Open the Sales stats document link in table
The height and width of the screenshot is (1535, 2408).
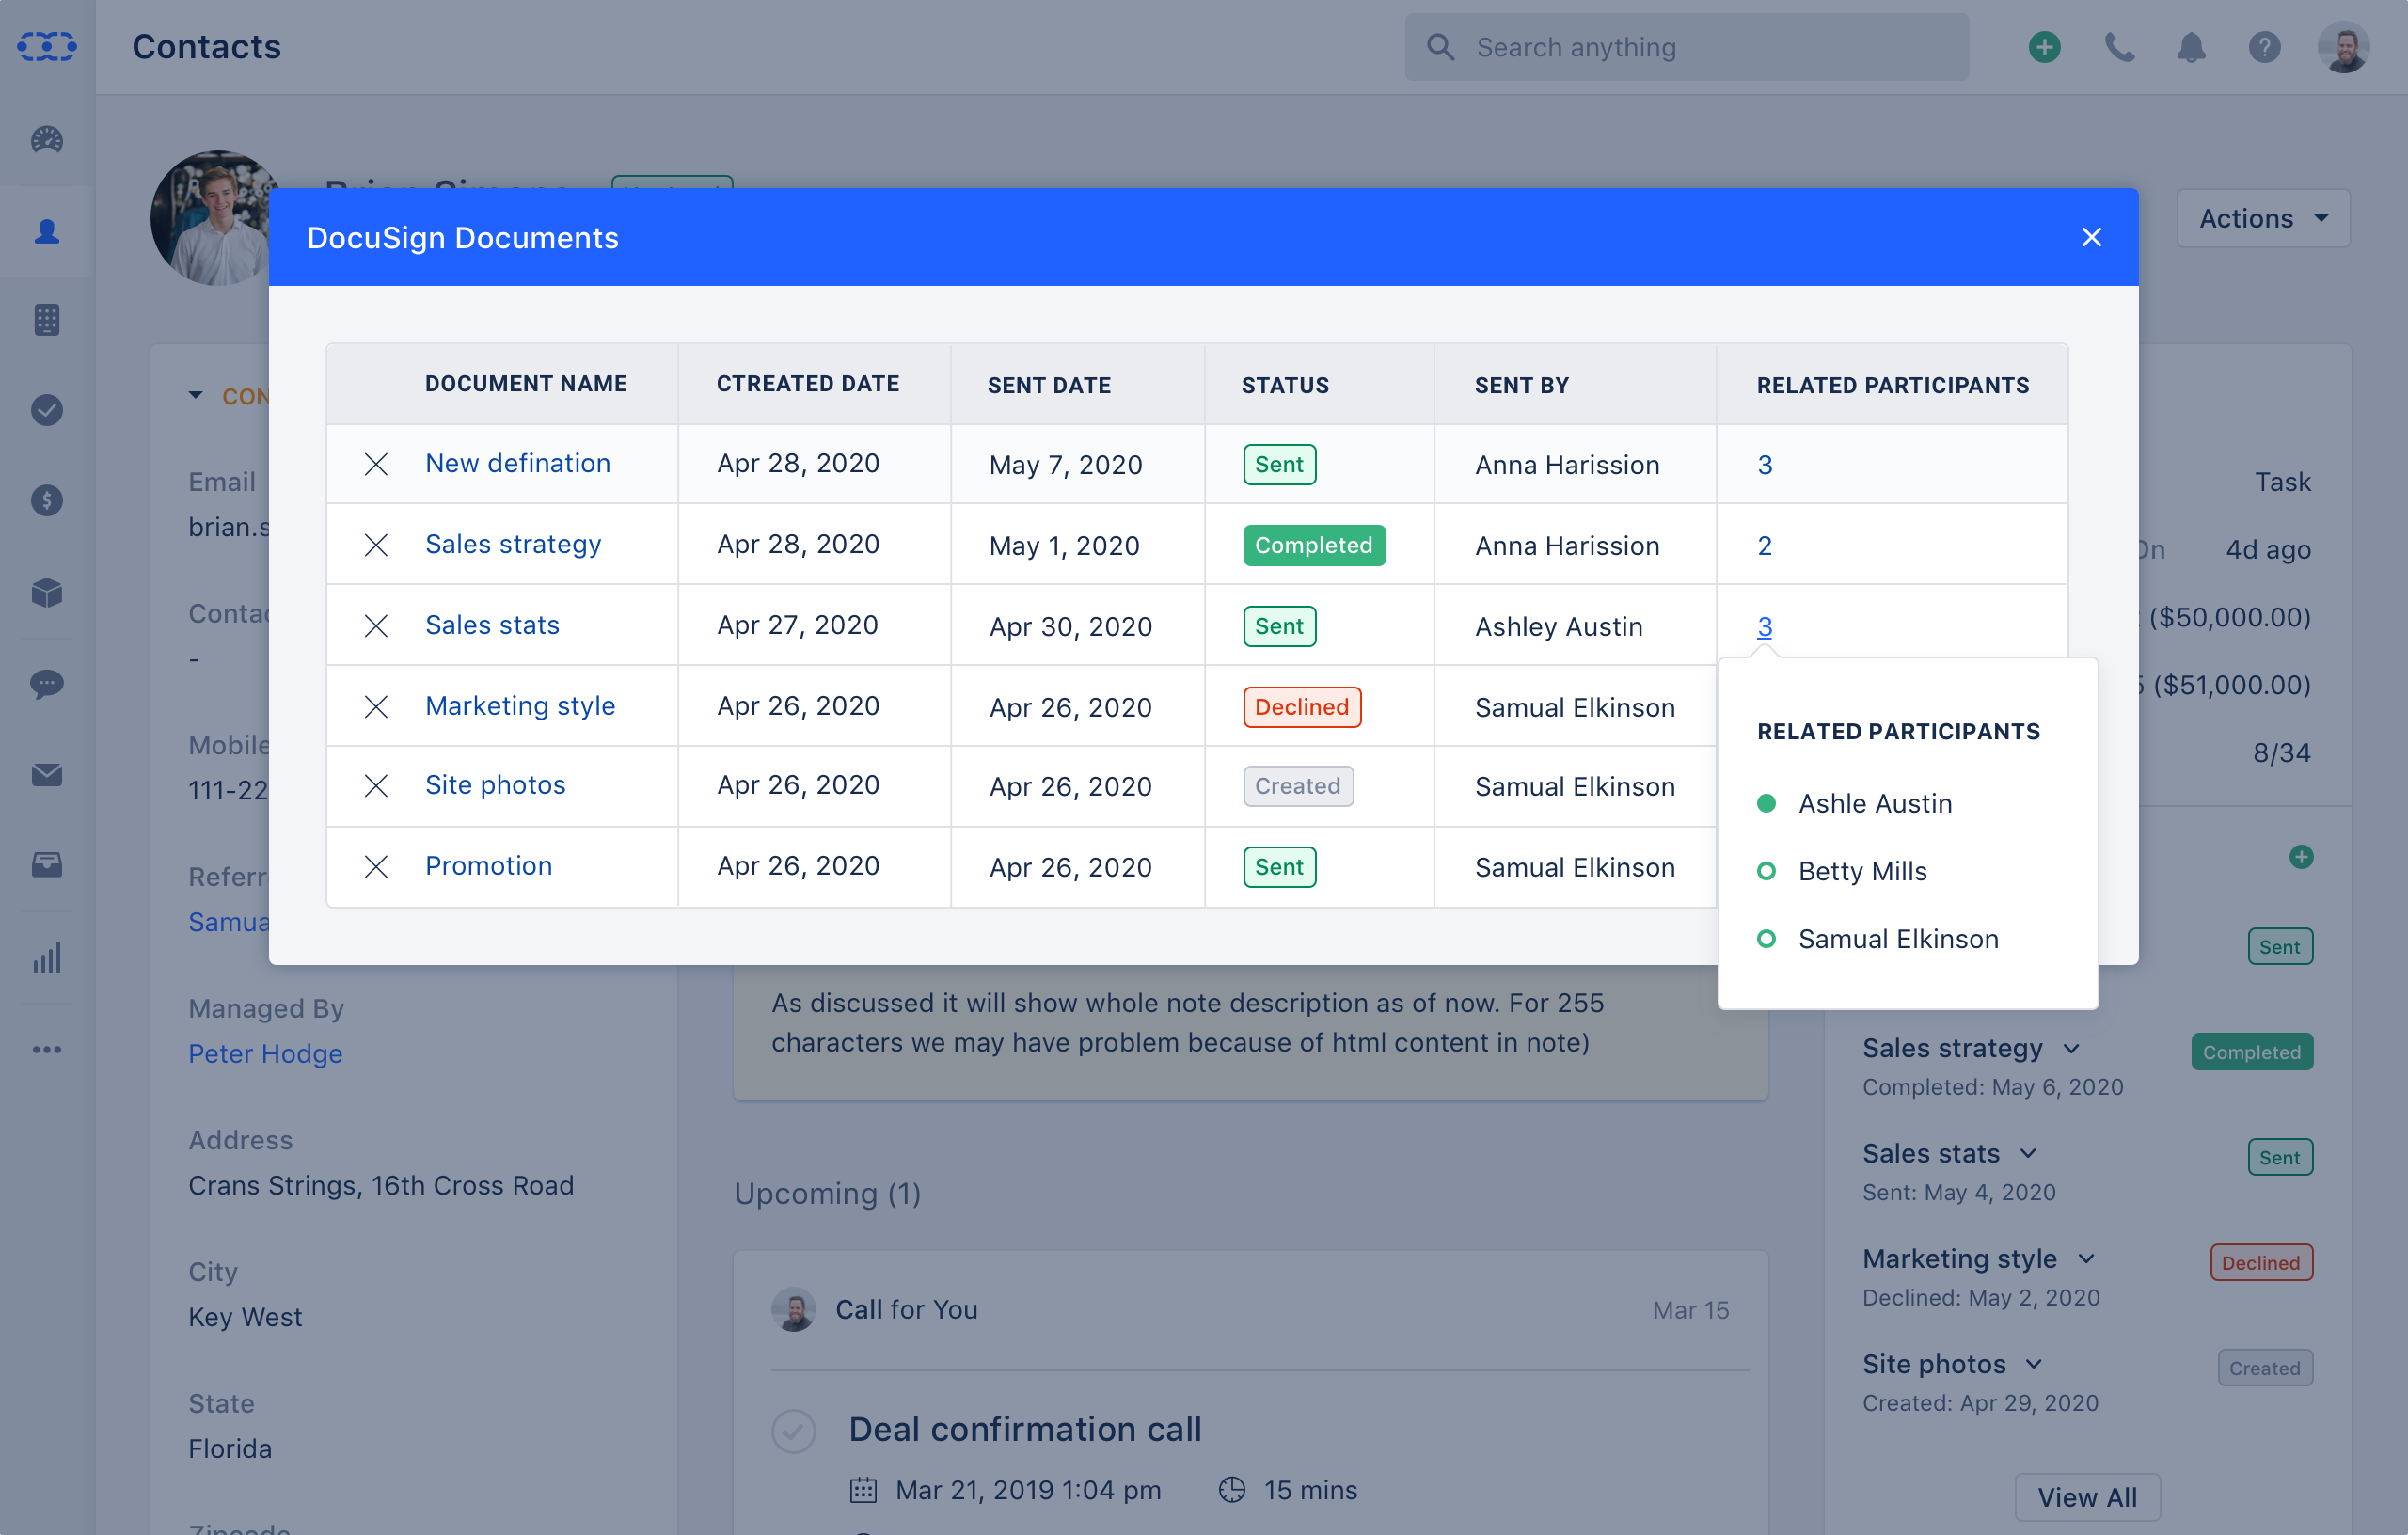tap(492, 625)
